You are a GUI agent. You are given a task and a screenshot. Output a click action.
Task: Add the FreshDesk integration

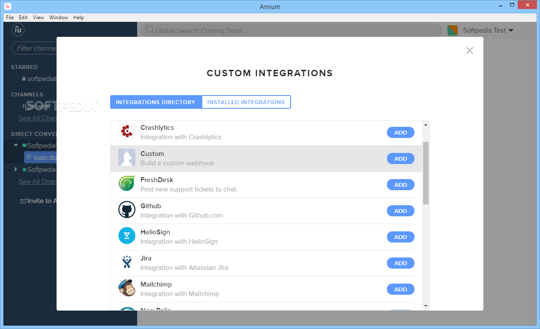(x=401, y=185)
